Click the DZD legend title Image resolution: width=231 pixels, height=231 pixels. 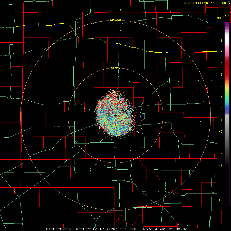226,15
